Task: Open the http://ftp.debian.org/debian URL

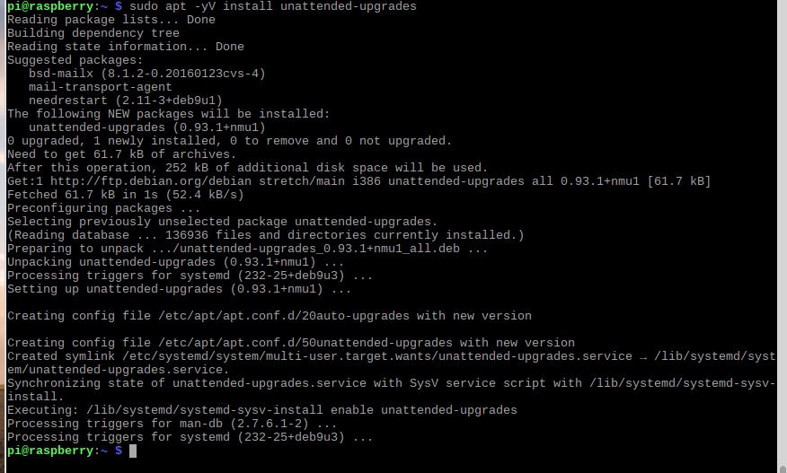Action: pyautogui.click(x=151, y=181)
